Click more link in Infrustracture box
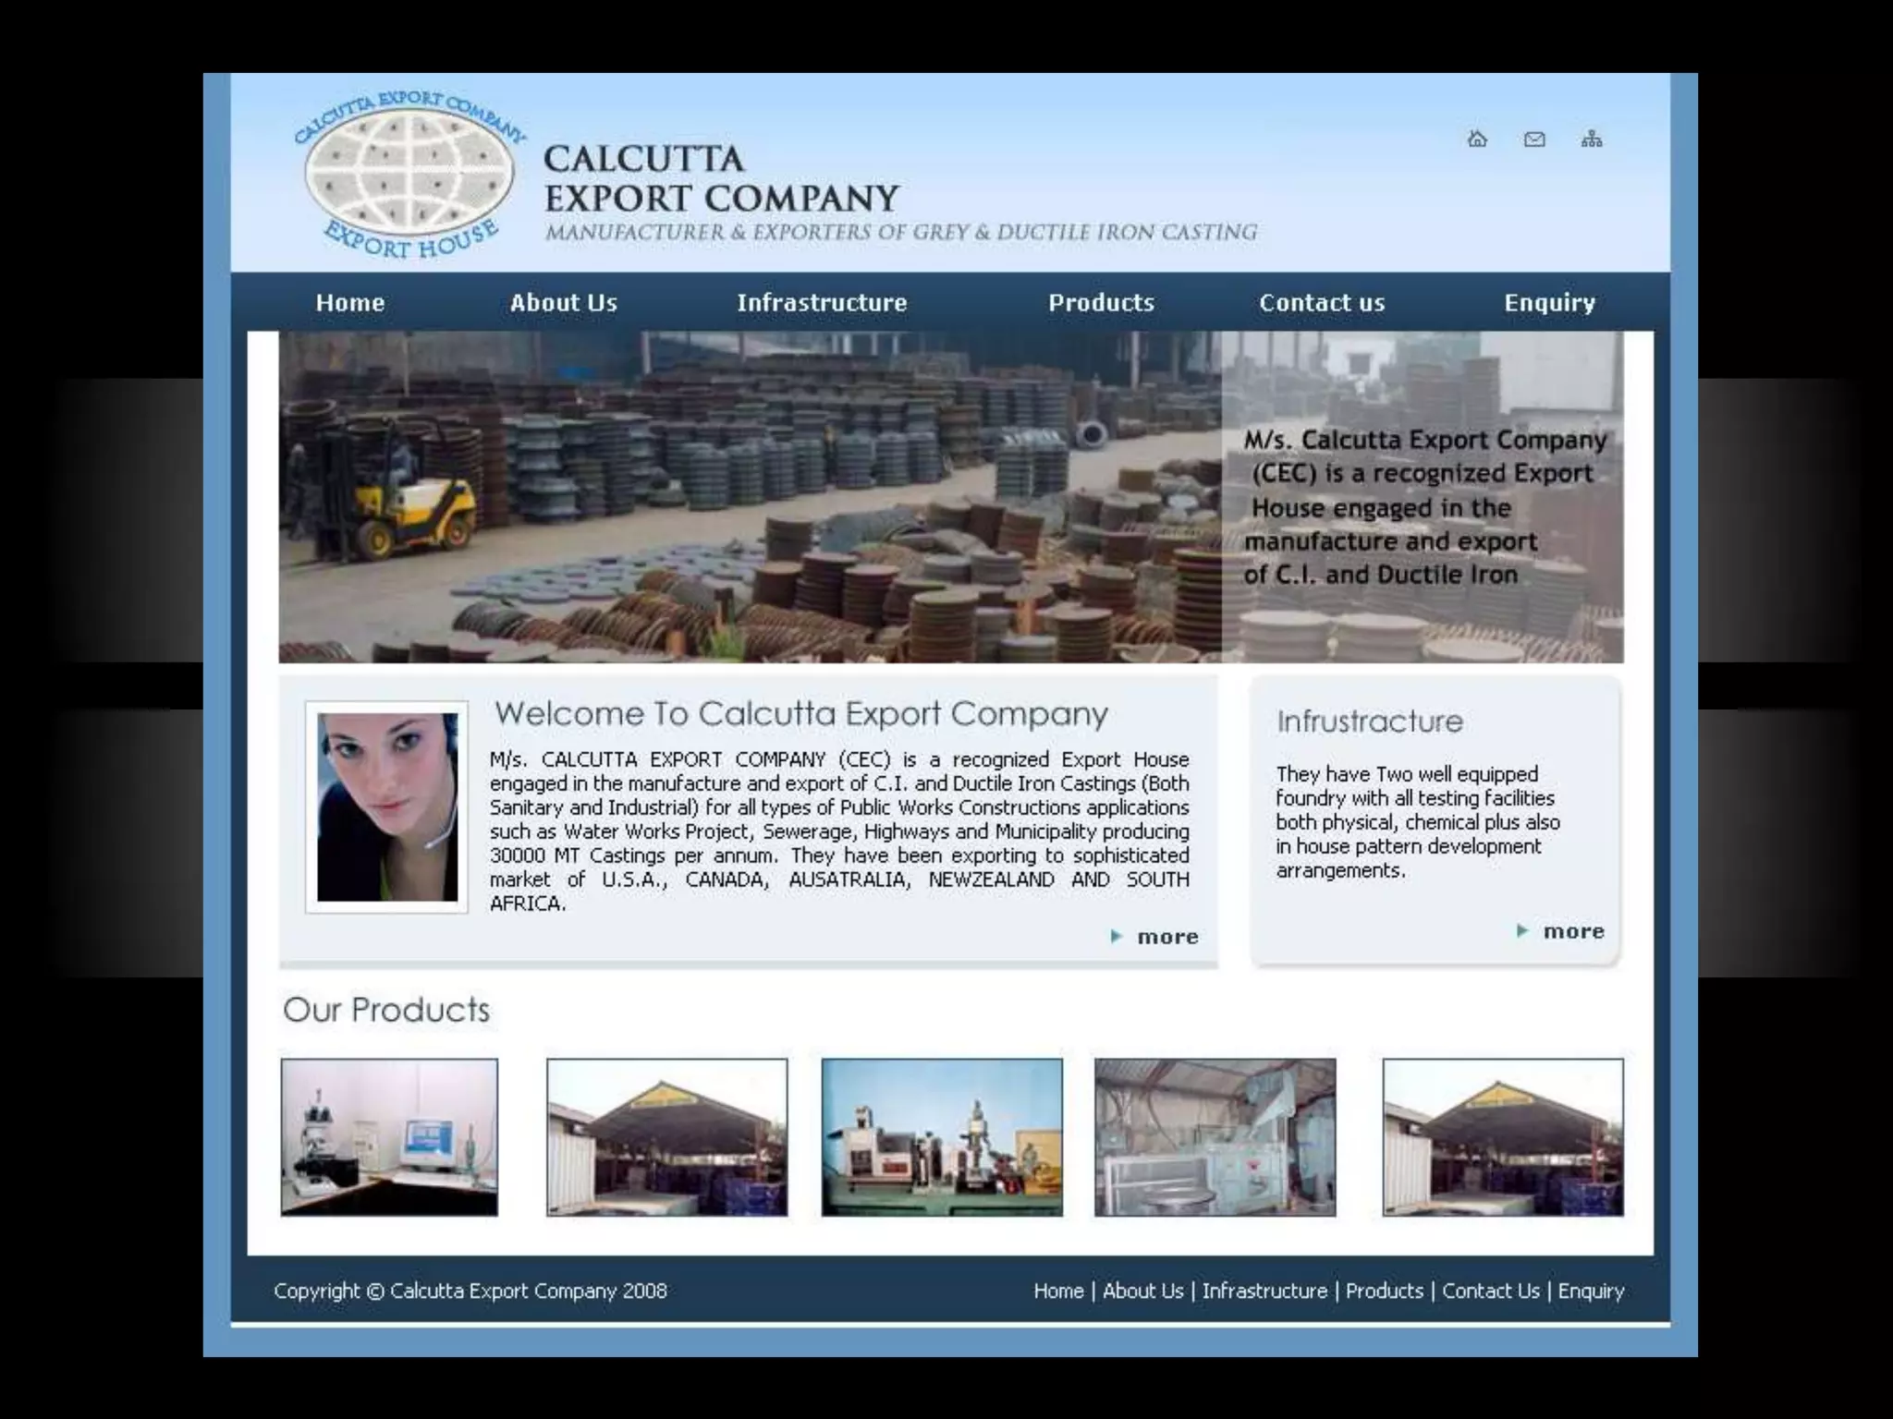Image resolution: width=1893 pixels, height=1419 pixels. pyautogui.click(x=1573, y=931)
